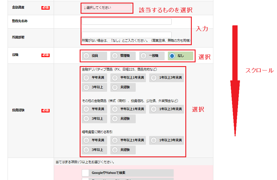277x180 pixels.
Task: Pick 未経験 under 暗号資産に関わる取引
Action: click(115, 150)
